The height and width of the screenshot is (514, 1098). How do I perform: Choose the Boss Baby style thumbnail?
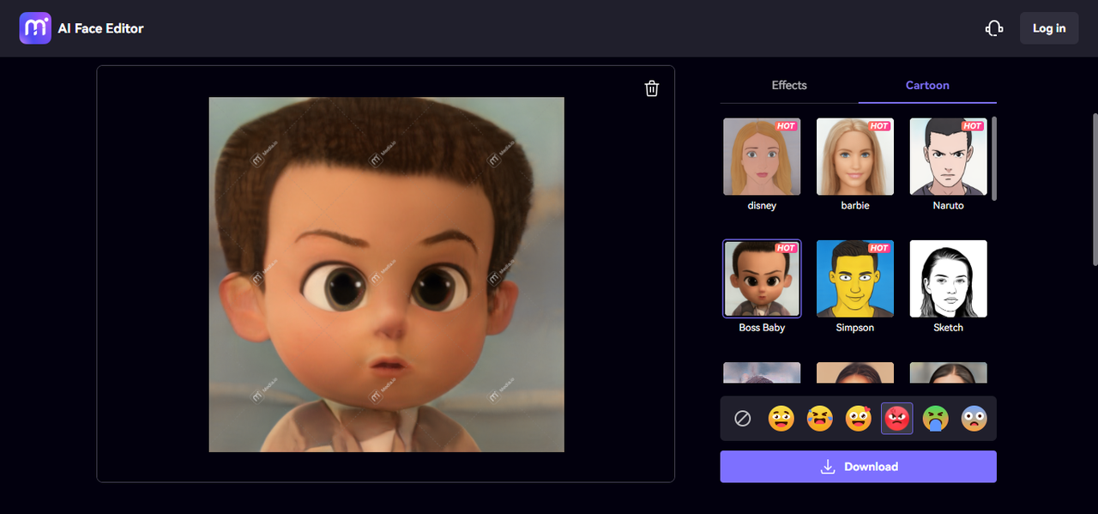[762, 279]
